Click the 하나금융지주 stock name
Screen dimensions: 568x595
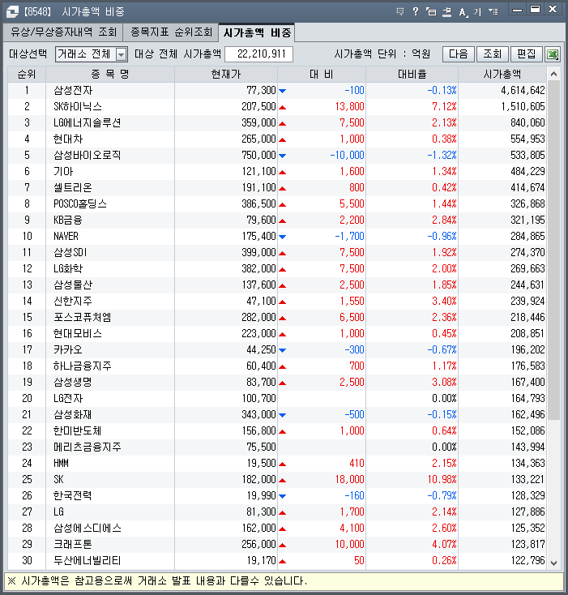tap(83, 366)
